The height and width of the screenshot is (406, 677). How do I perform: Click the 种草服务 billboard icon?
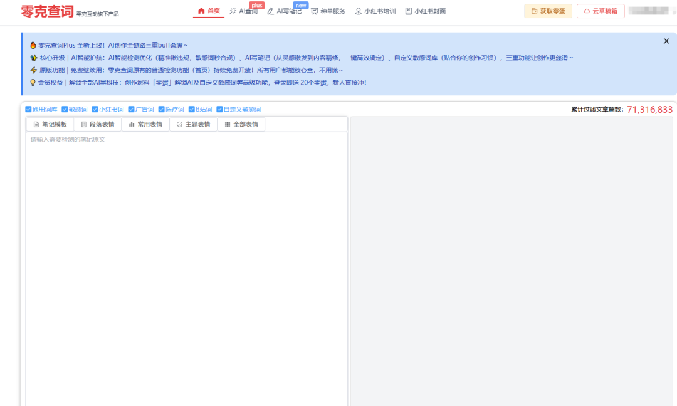click(x=313, y=11)
